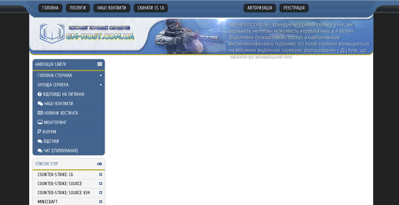Click the square icon on Counter-Strike: Source V34 row
The width and height of the screenshot is (399, 205).
click(101, 193)
